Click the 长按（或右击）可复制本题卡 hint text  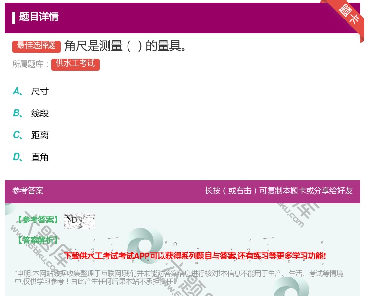(x=279, y=191)
